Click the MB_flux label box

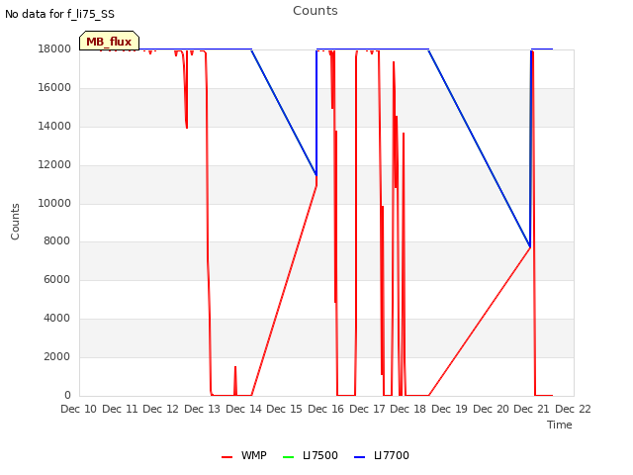coord(109,41)
